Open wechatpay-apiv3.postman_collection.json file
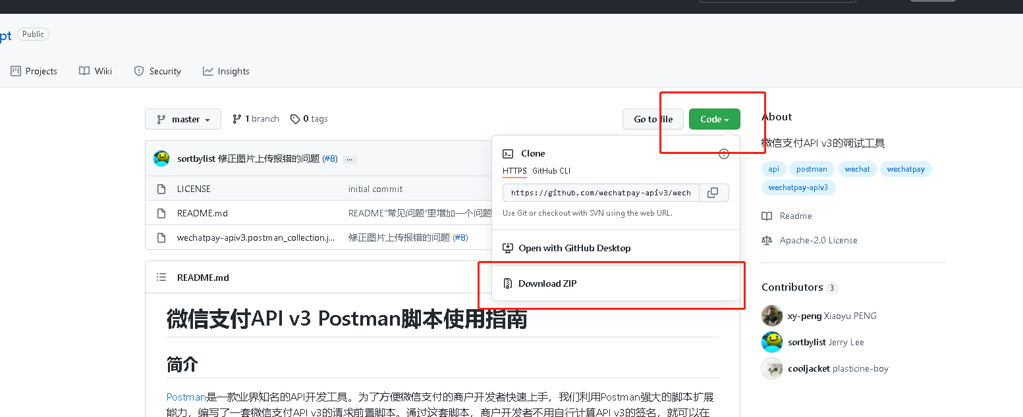Screen dimensions: 1023x417 click(256, 237)
